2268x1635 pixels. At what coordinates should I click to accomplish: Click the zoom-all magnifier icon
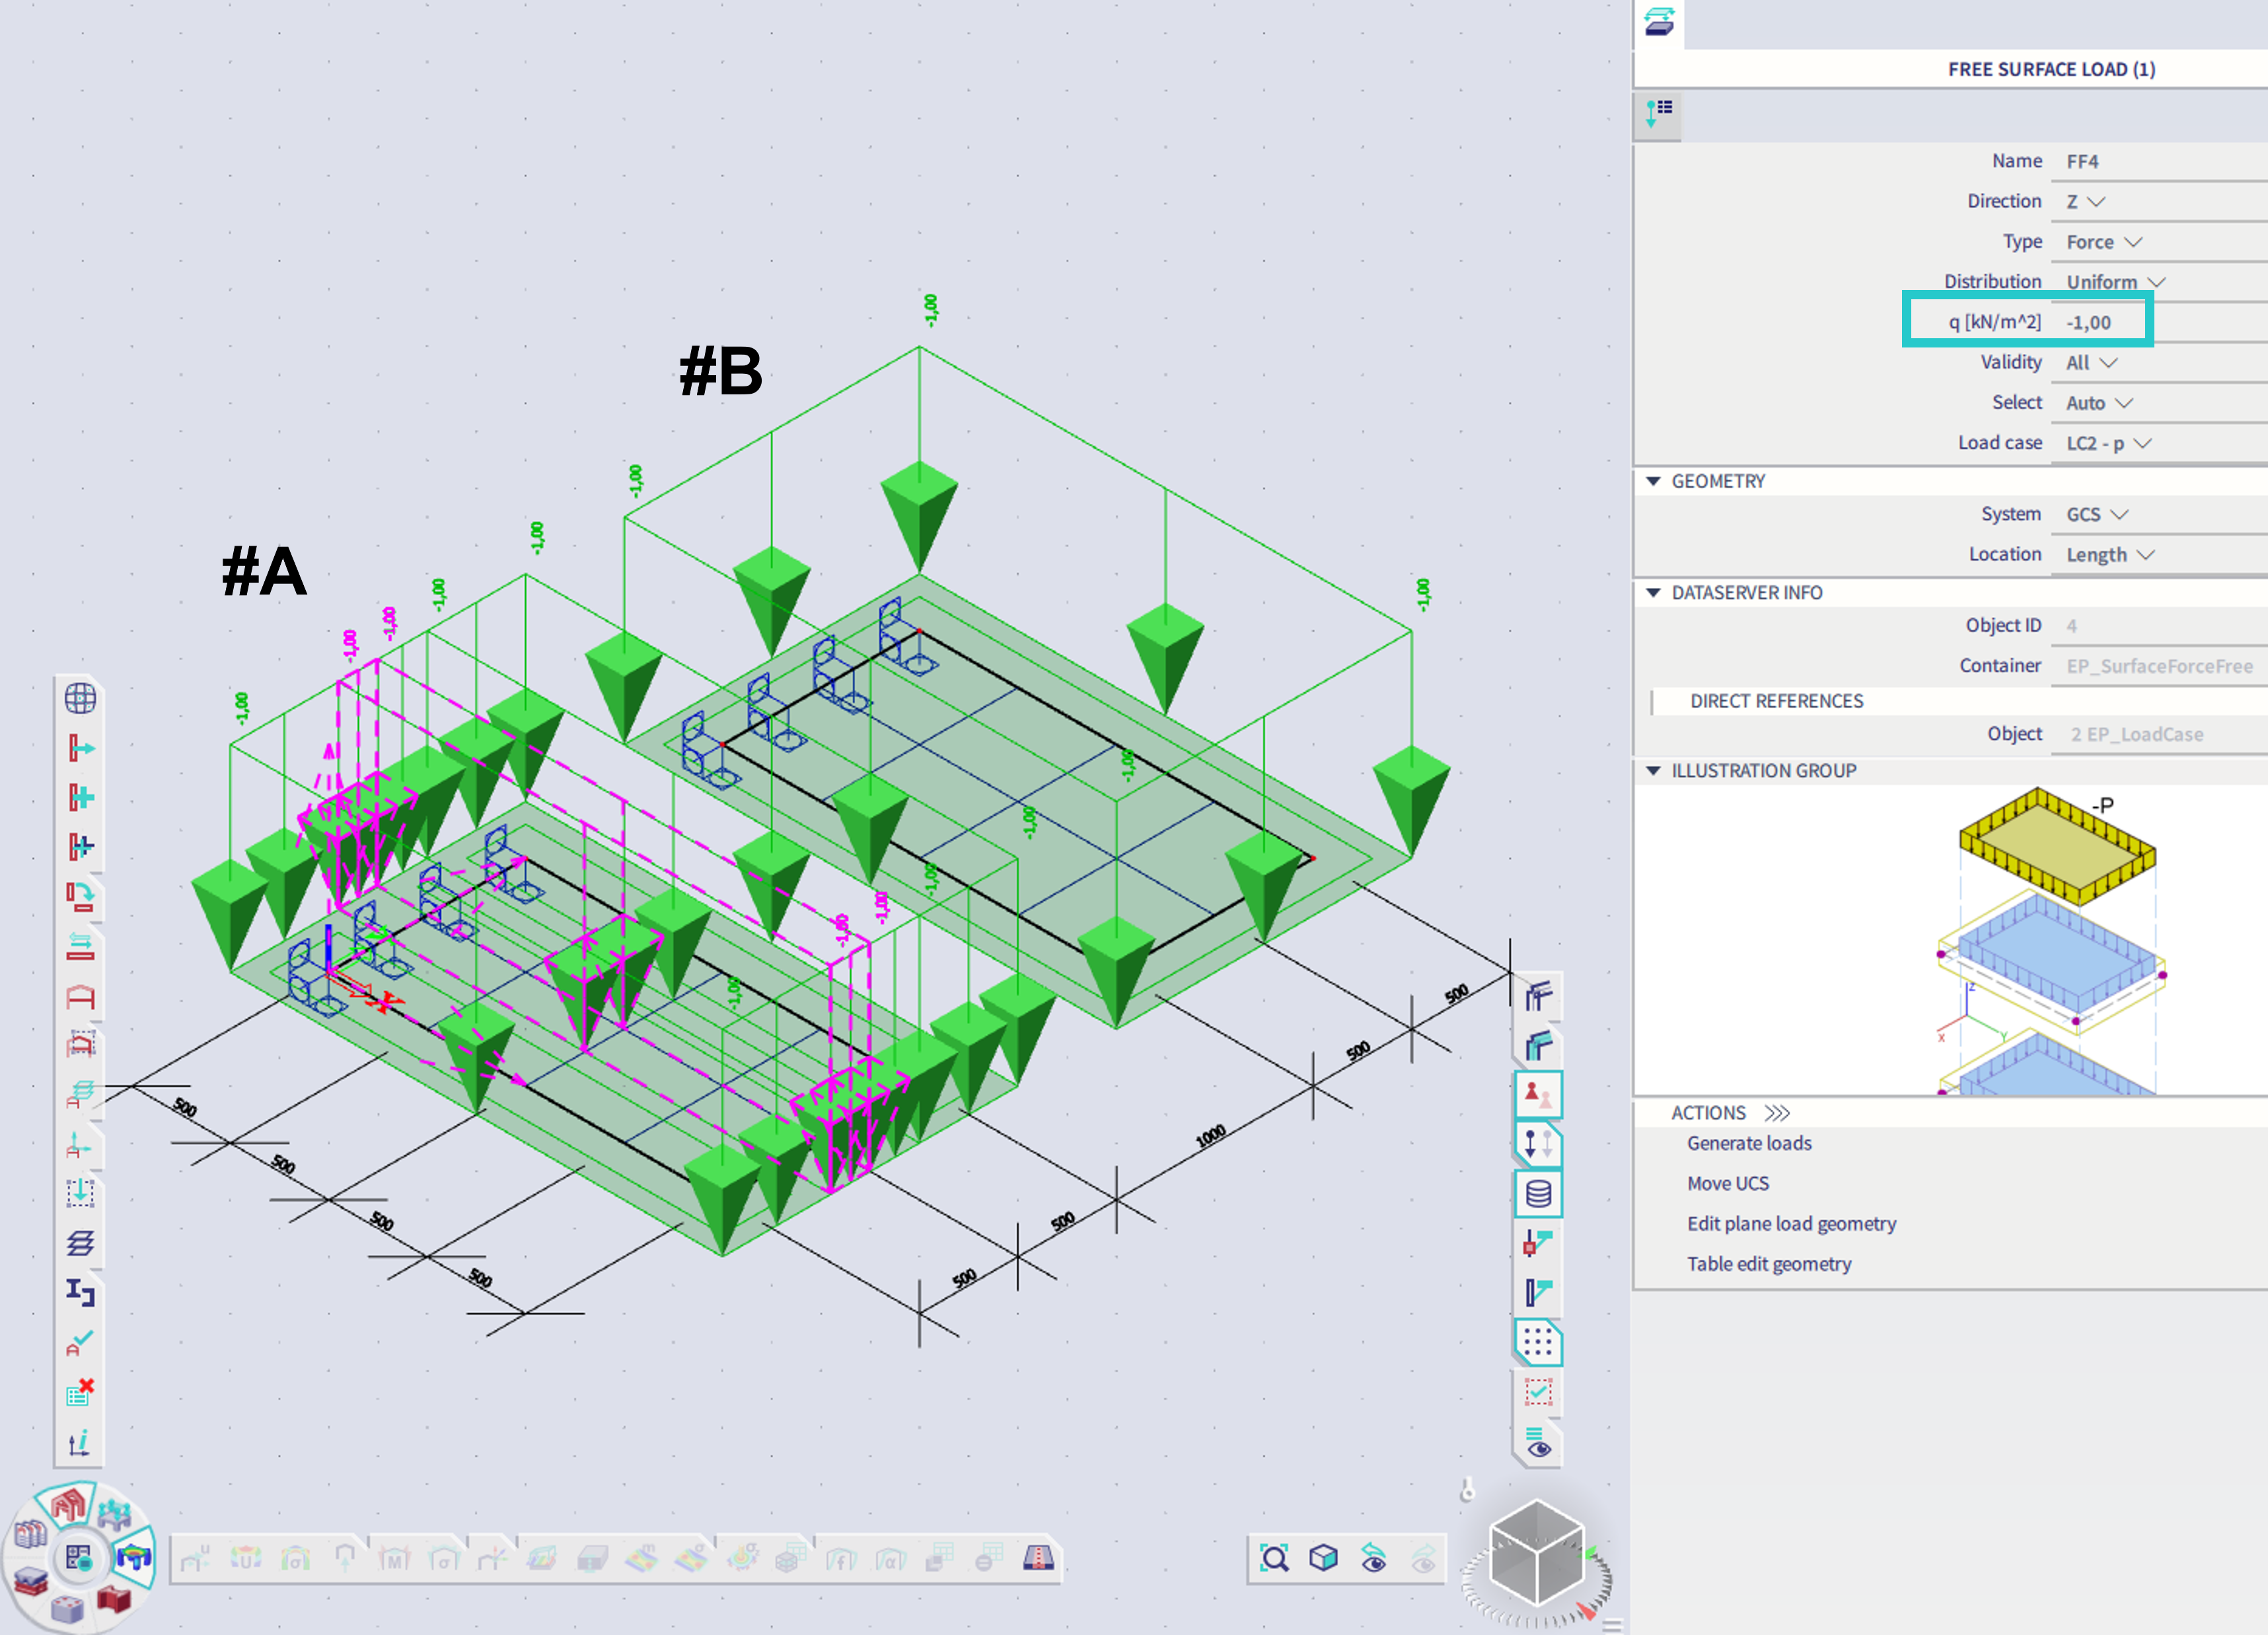[1274, 1558]
